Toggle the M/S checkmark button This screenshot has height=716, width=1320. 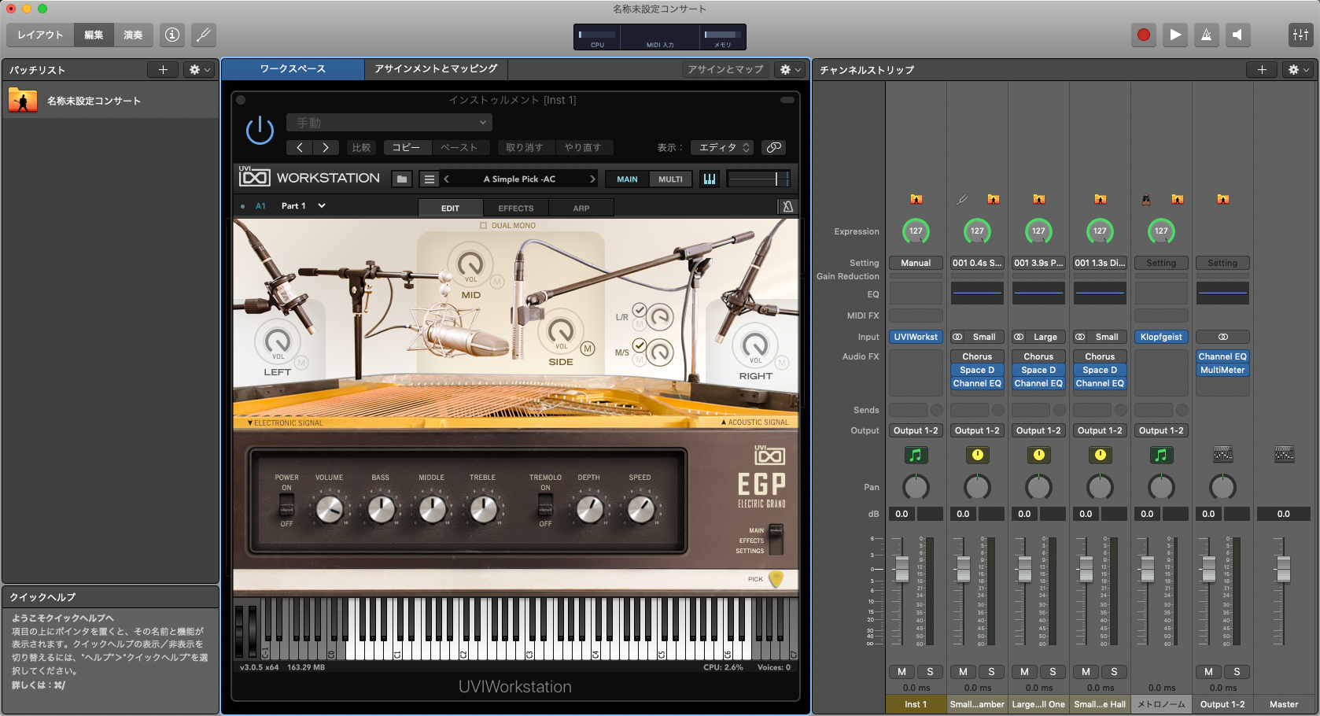tap(640, 345)
